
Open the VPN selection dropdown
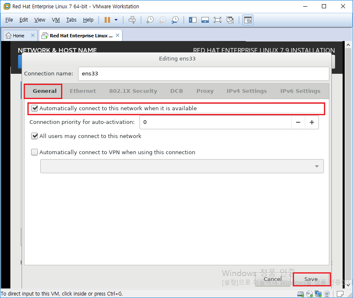point(182,166)
